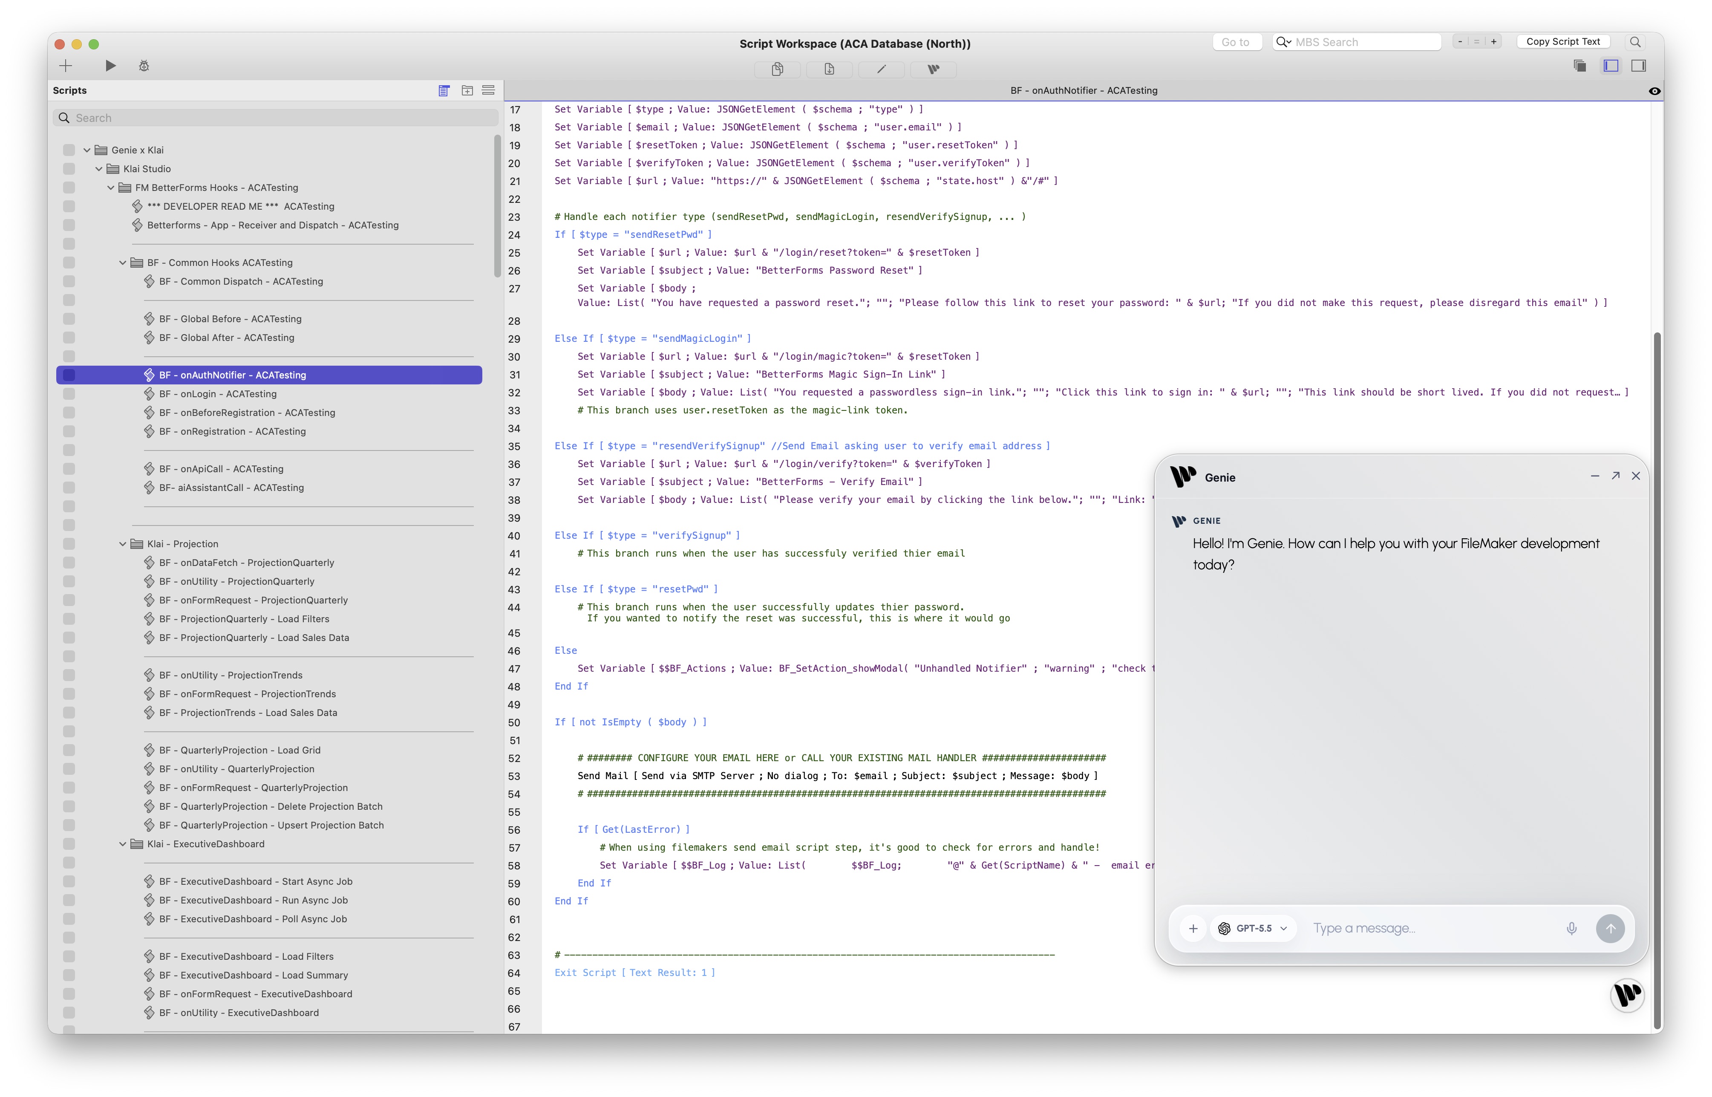Click the Genie logo toolbar button
1712x1097 pixels.
coord(934,69)
